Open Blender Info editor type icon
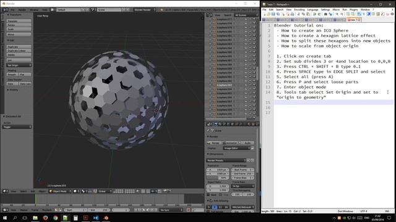 pos(5,10)
